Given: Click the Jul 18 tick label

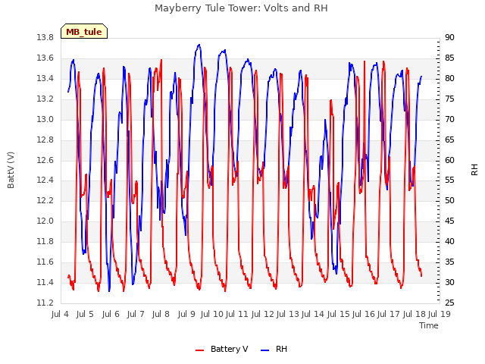Looking at the screenshot, I should 415,314.
